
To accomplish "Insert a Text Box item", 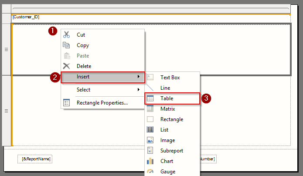I will tap(172, 77).
